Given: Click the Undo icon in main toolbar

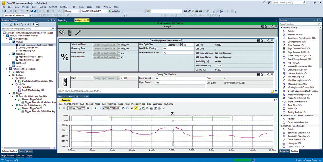Looking at the screenshot, I should pyautogui.click(x=53, y=11).
